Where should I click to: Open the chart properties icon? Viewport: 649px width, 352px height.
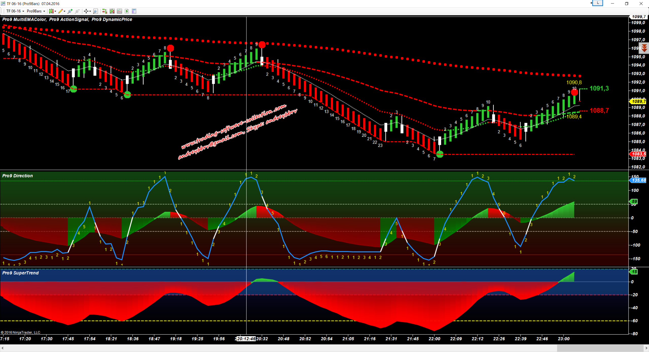click(x=134, y=11)
